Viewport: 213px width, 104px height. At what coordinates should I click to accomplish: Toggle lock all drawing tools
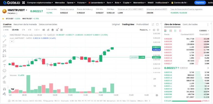(x=4, y=94)
